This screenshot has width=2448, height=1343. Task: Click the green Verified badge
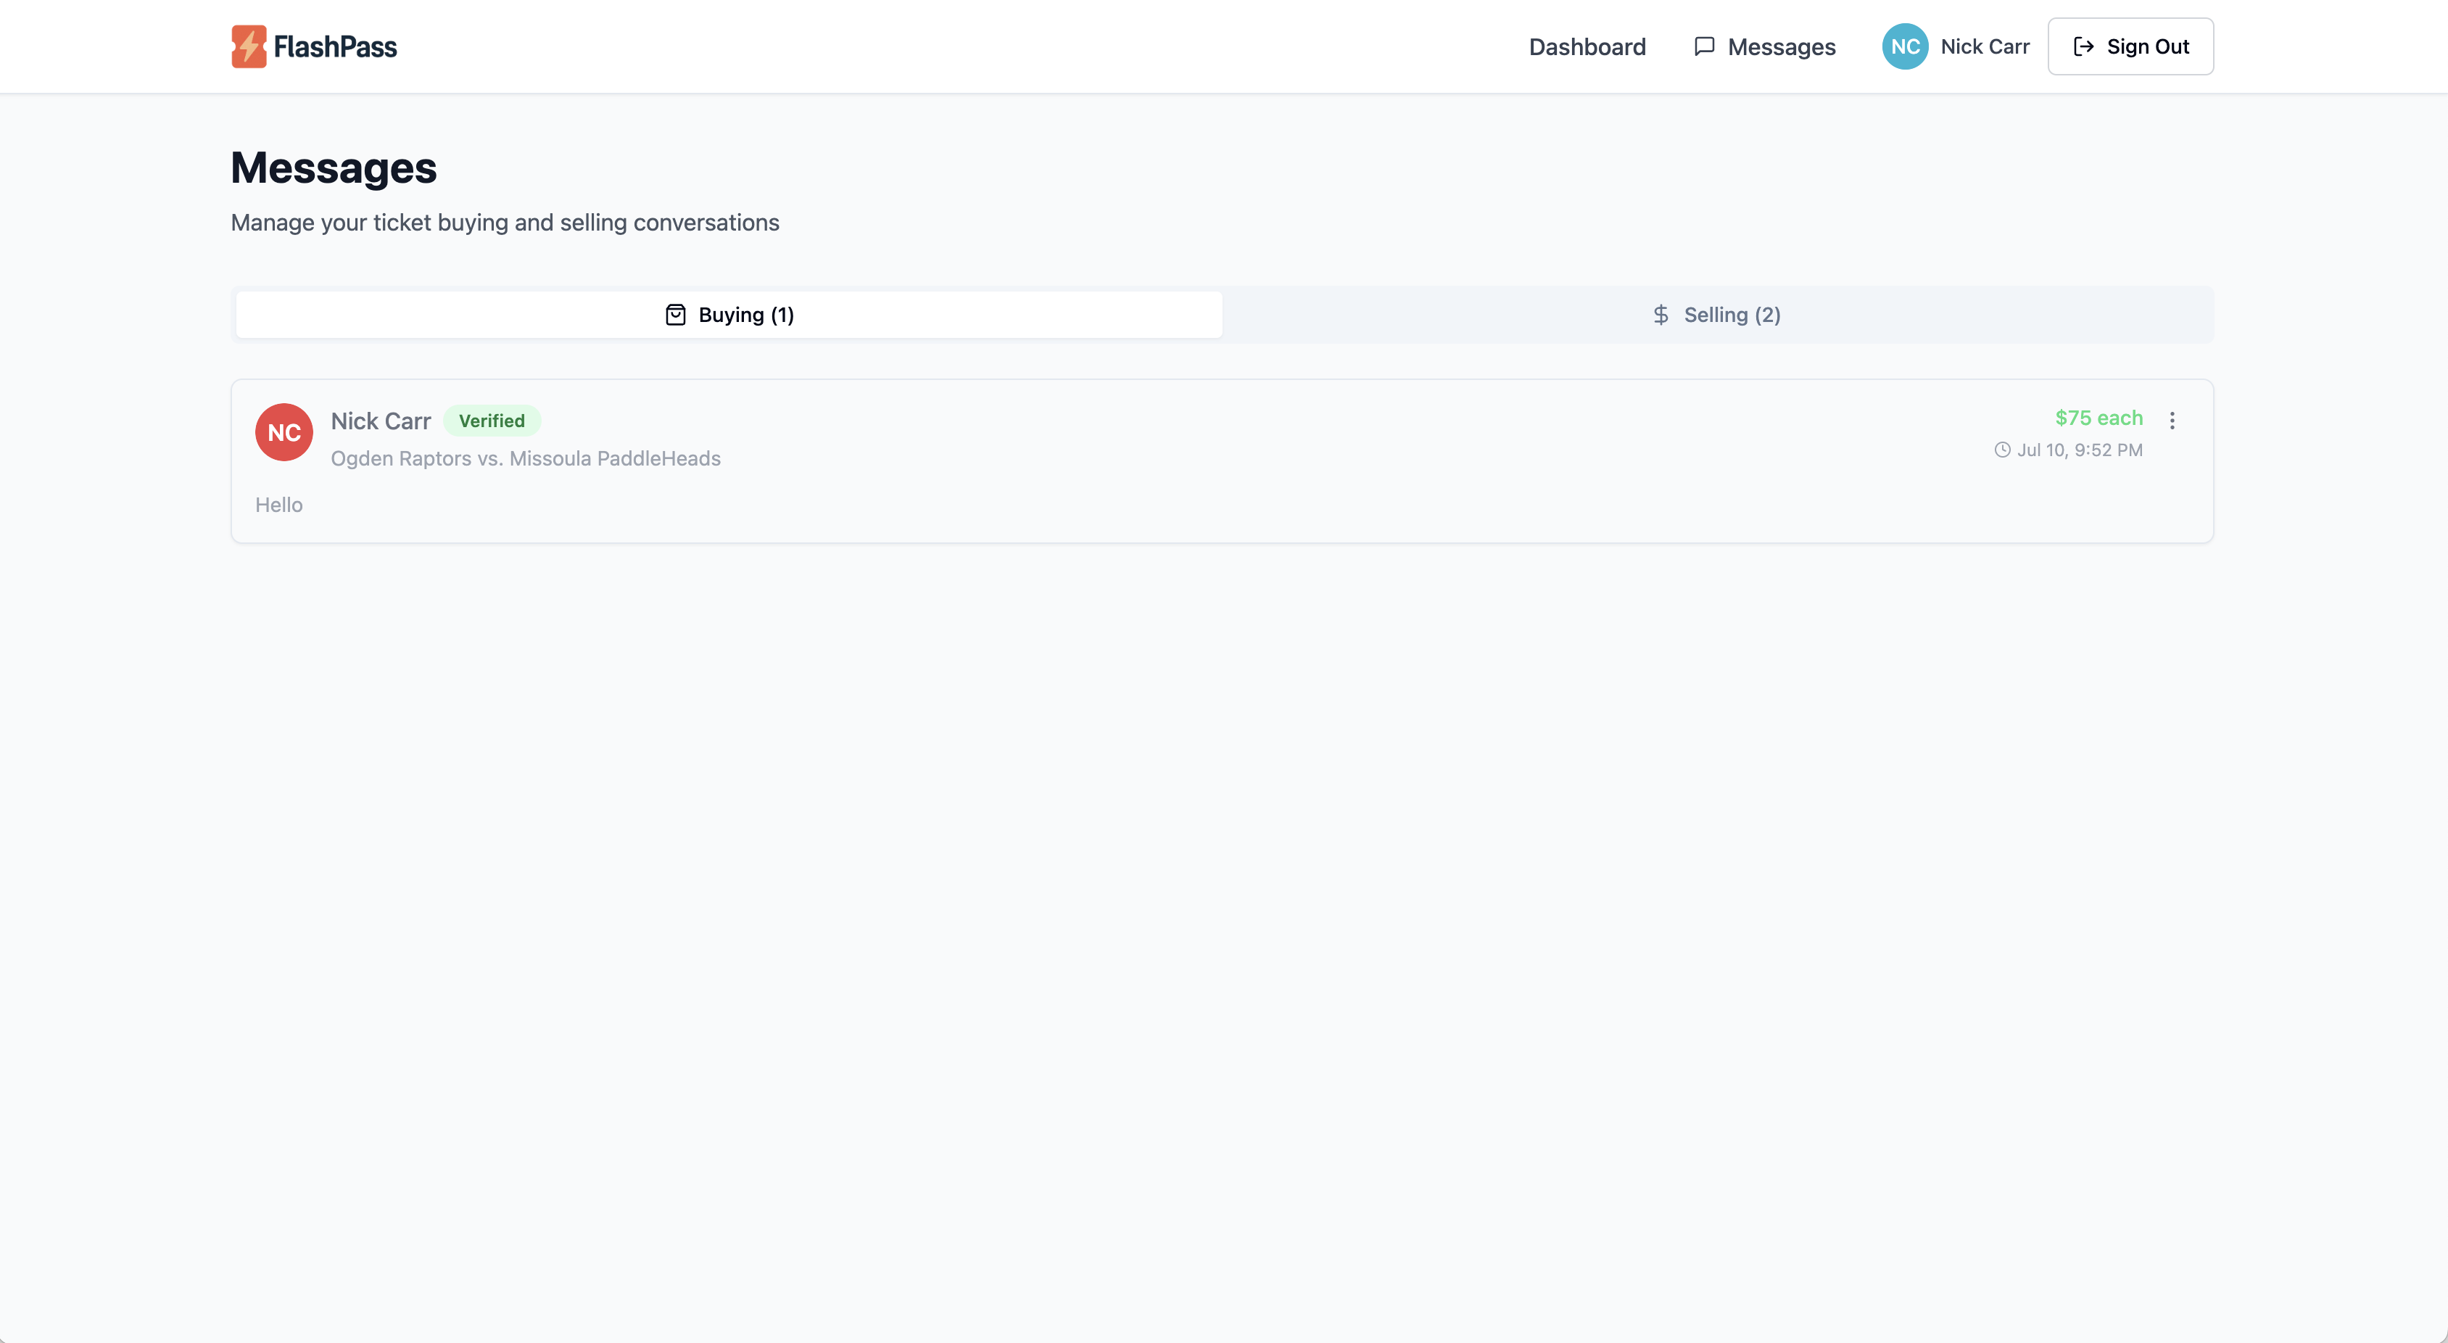point(492,421)
